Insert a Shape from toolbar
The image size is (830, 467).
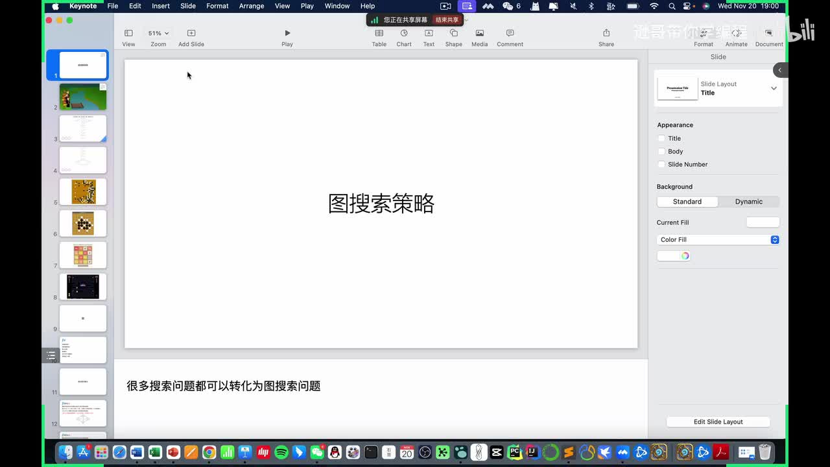(454, 33)
